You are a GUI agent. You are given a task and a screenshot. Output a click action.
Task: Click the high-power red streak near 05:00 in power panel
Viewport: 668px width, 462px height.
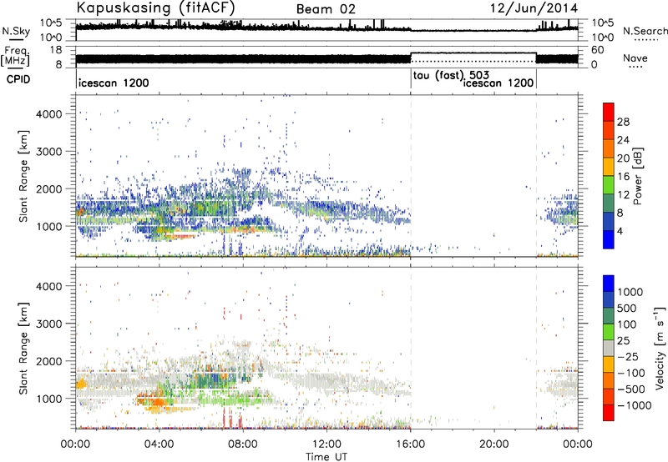[x=180, y=235]
